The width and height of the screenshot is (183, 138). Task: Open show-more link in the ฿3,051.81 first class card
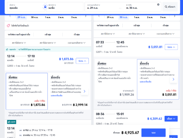(146, 82)
